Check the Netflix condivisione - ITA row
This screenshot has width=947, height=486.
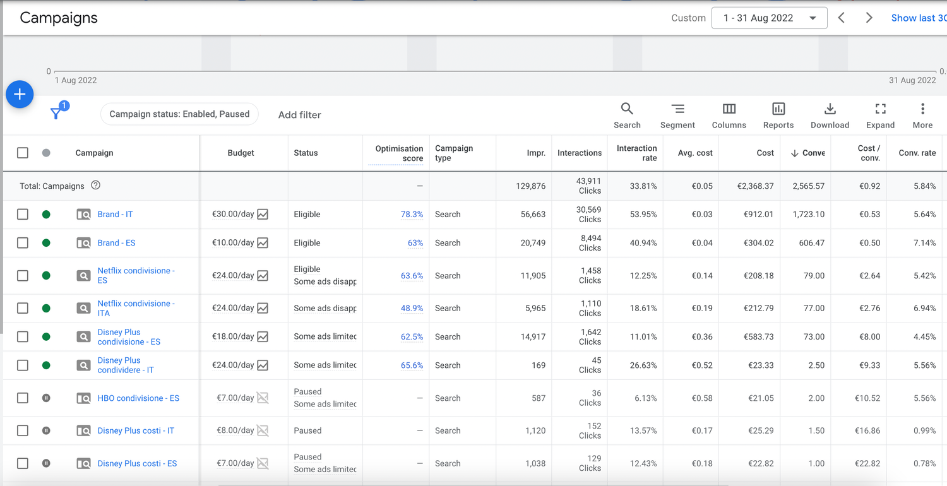point(23,309)
